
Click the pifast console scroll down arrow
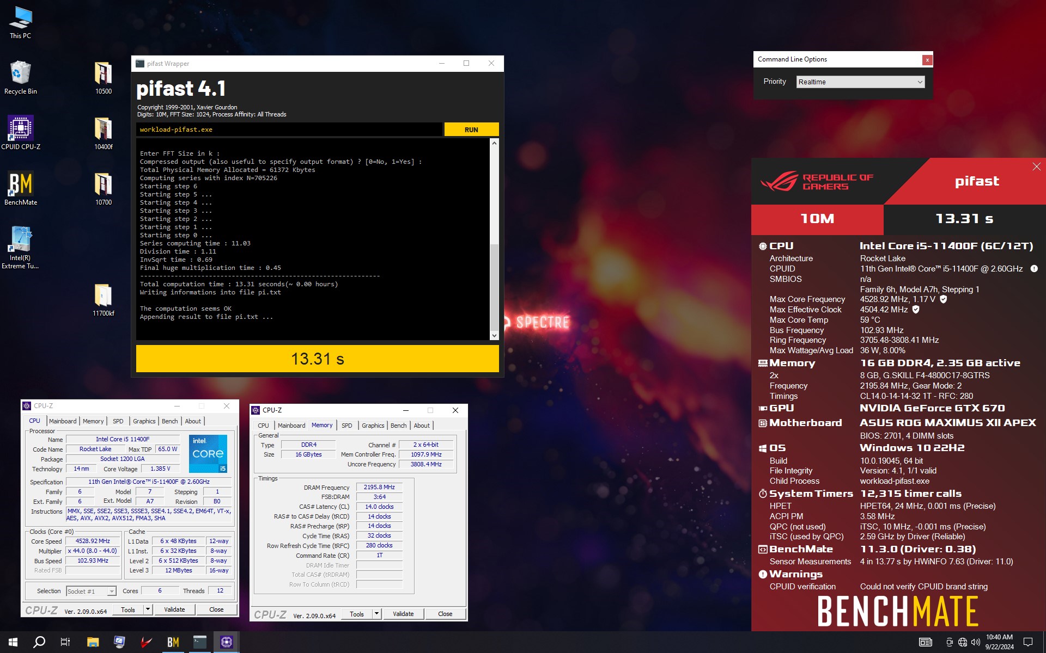click(x=494, y=336)
